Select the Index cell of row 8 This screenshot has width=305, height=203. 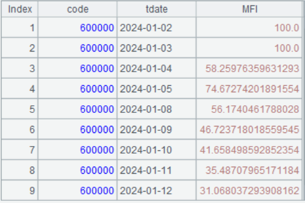pyautogui.click(x=20, y=170)
